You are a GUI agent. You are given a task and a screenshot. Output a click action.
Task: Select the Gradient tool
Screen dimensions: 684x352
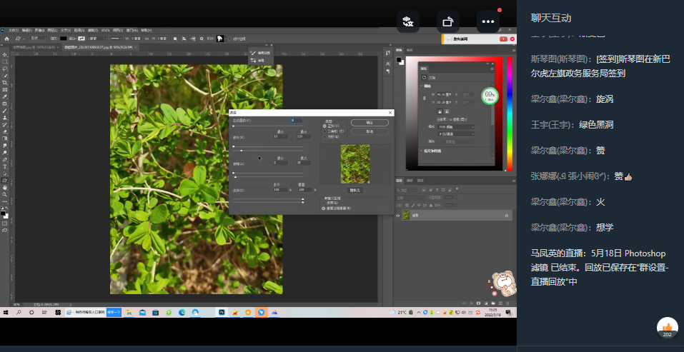(x=5, y=139)
